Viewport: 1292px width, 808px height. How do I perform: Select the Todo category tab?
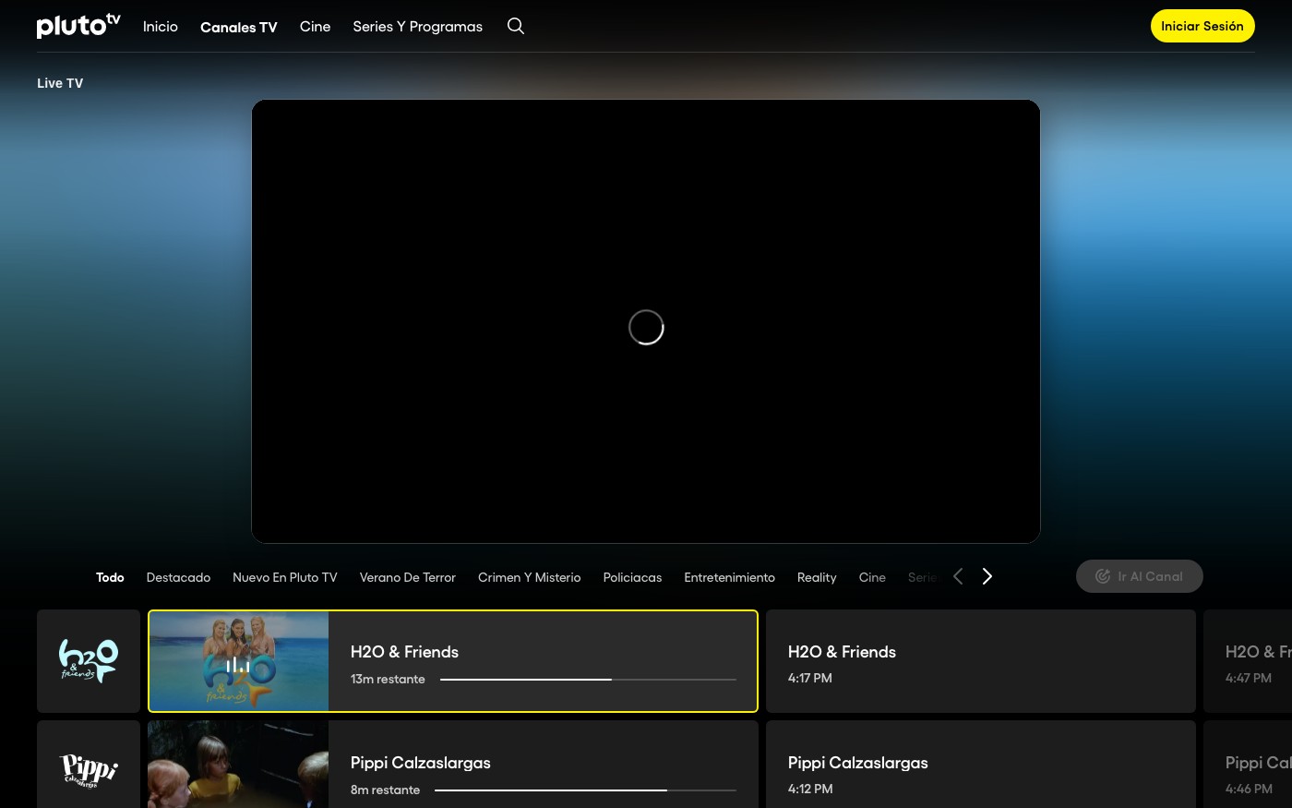click(110, 577)
